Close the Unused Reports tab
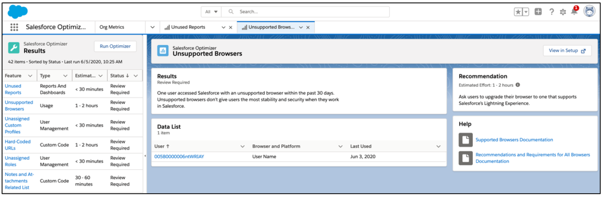This screenshot has width=604, height=197. (230, 28)
